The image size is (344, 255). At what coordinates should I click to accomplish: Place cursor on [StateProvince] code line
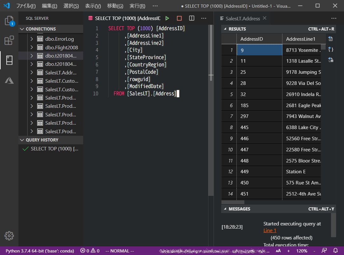click(147, 57)
